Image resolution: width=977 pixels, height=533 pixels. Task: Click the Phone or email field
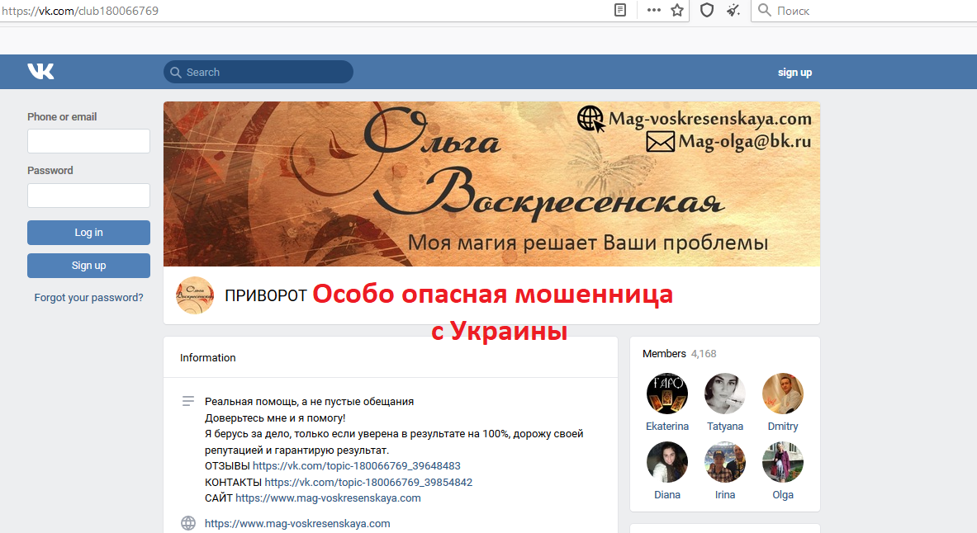88,141
